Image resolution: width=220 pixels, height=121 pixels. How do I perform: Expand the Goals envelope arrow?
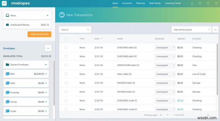coord(46,111)
